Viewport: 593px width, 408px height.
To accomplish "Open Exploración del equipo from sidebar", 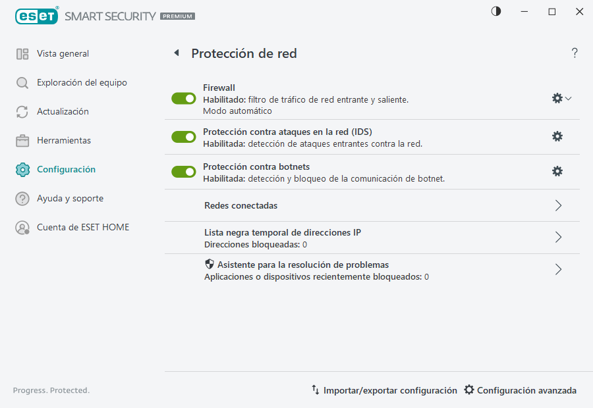I will click(x=21, y=82).
